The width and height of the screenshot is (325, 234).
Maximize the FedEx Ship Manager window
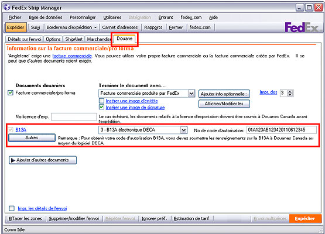(x=309, y=8)
